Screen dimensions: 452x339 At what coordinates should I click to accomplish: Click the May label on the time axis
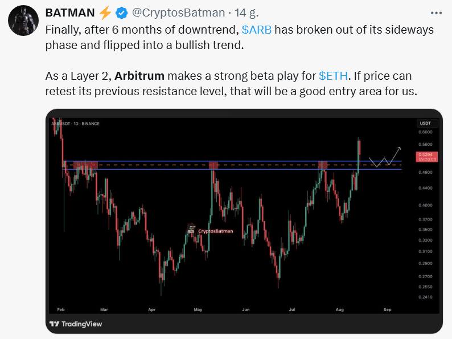[198, 309]
